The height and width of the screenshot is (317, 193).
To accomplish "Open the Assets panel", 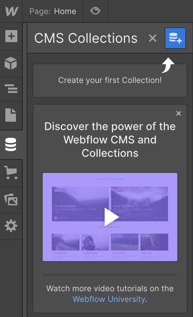I will tap(11, 199).
